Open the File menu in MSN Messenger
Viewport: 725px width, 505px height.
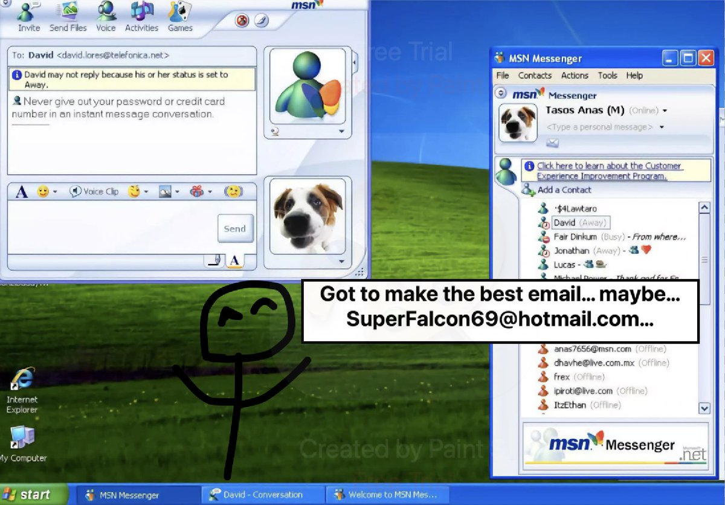[503, 76]
